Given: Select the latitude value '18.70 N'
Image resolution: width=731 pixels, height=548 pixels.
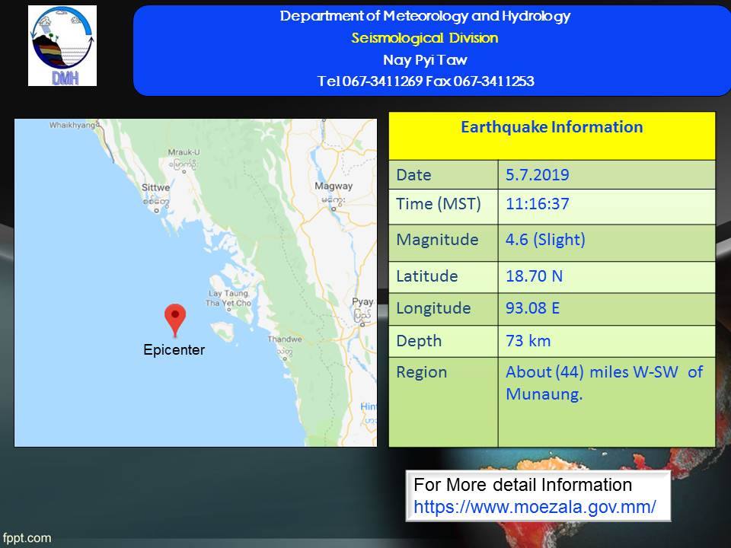Looking at the screenshot, I should click(535, 276).
